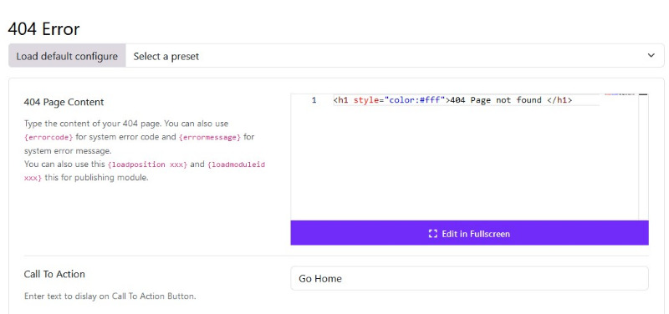Screen dimensions: 669x314
Task: Open the Select a preset dropdown
Action: [395, 56]
